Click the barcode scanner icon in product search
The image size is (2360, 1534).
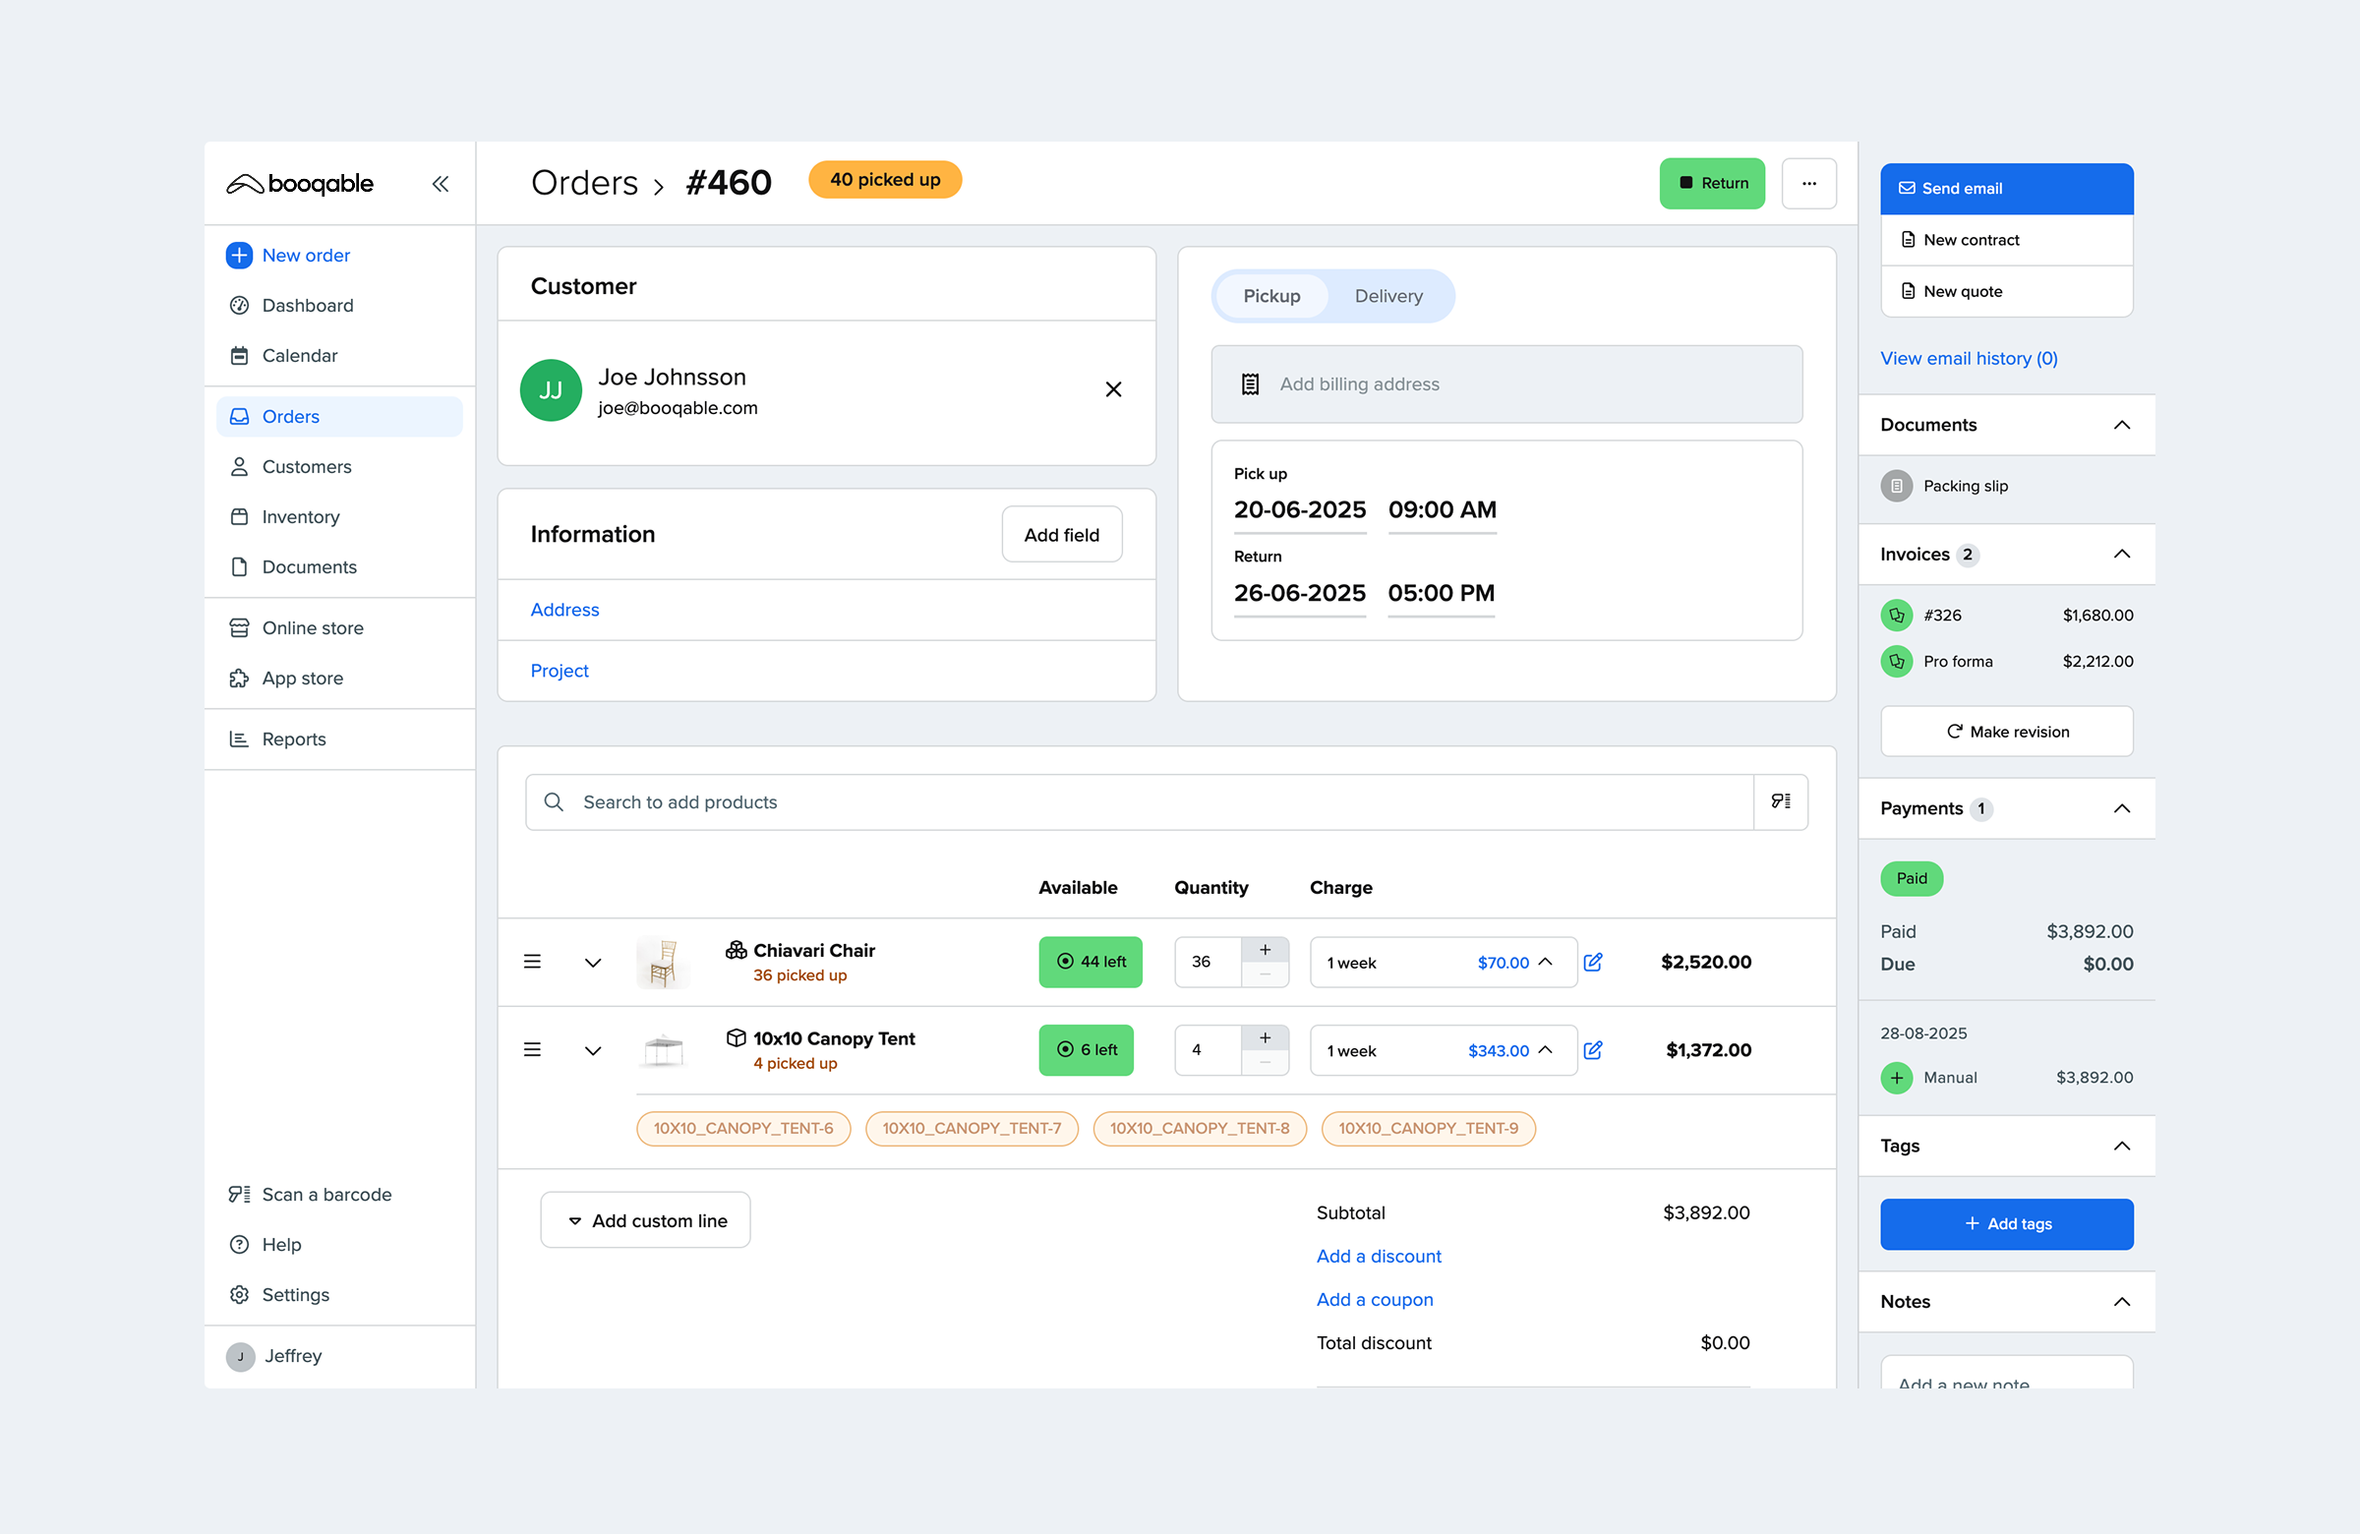[1780, 801]
